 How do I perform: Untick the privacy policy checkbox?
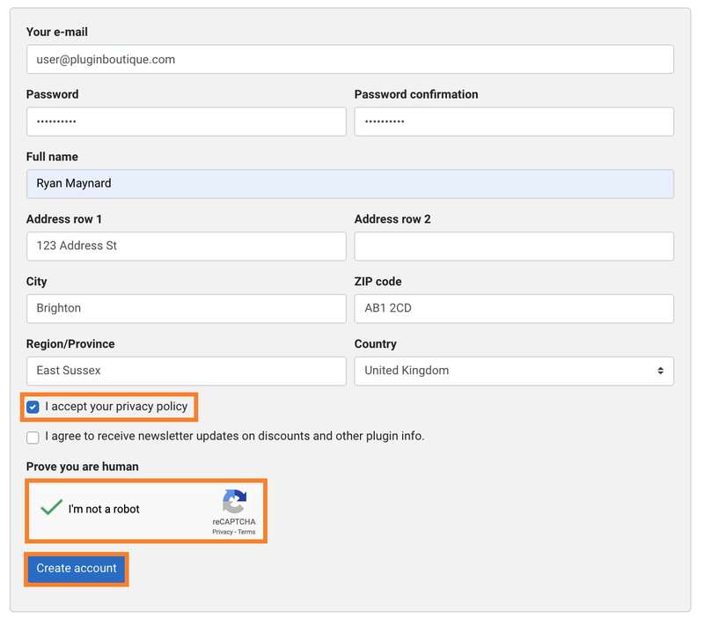33,407
